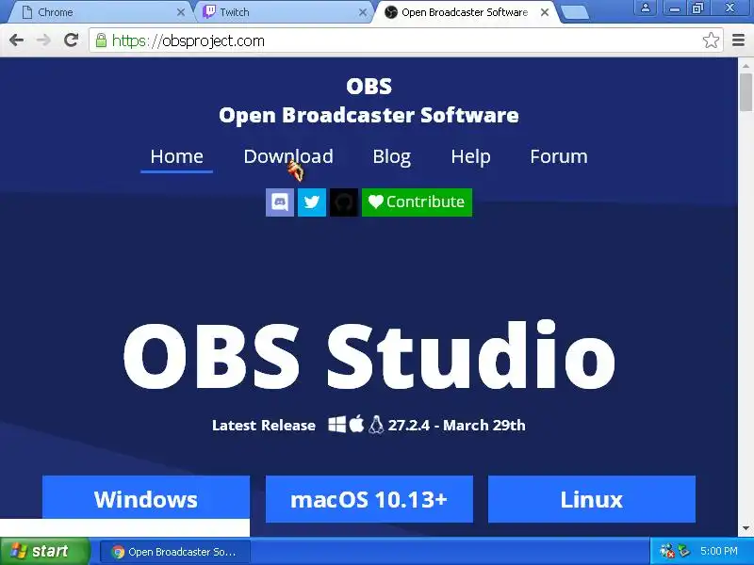Download OBS for Linux
This screenshot has height=565, width=754.
[592, 499]
